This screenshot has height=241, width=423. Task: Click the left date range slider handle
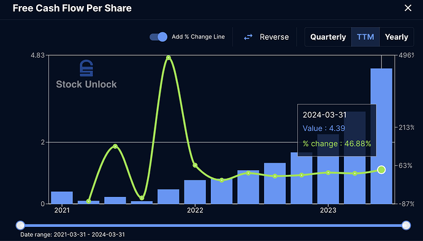(20, 225)
